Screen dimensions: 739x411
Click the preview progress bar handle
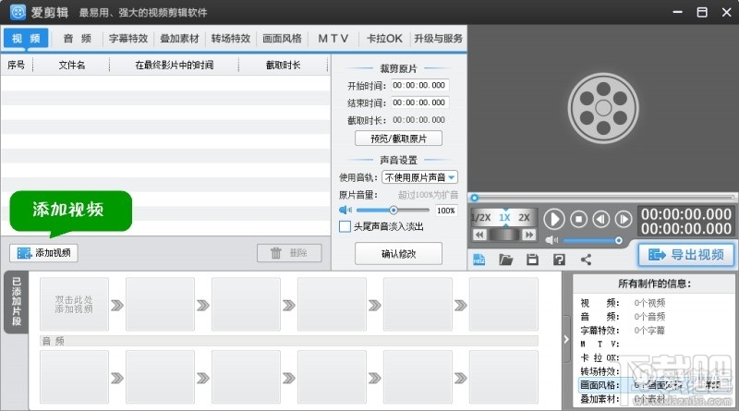click(475, 198)
